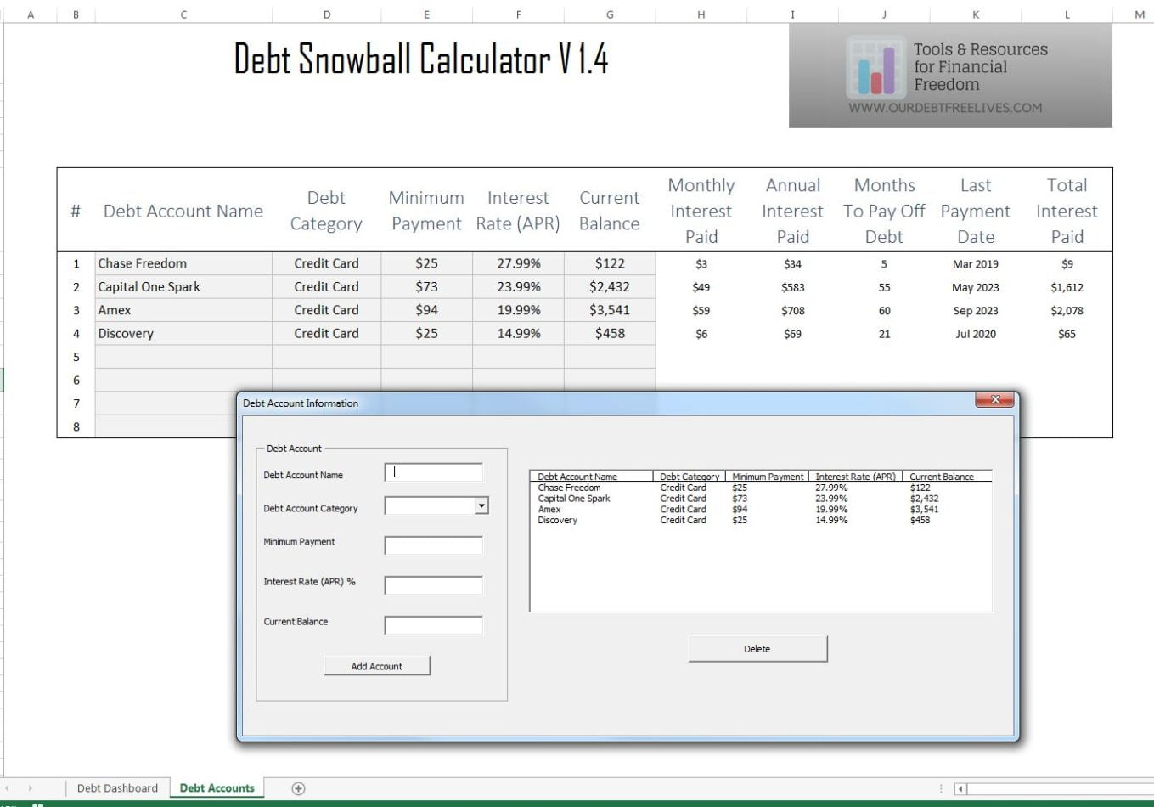Select column D header
This screenshot has width=1154, height=807.
[x=327, y=14]
